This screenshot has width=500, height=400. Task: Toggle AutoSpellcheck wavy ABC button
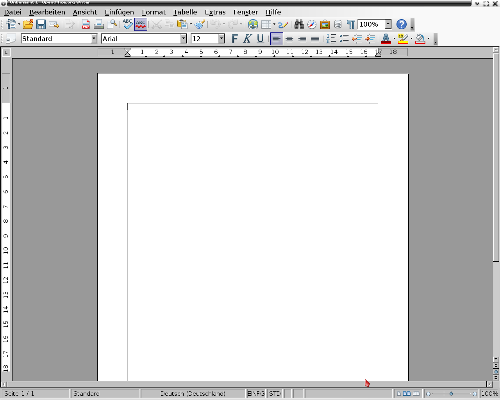click(x=141, y=24)
